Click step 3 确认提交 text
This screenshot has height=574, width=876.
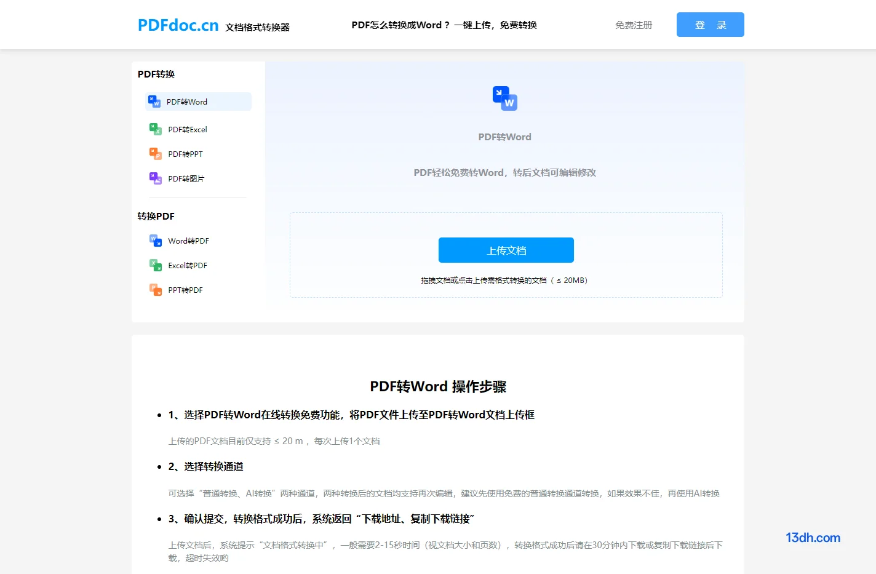(x=321, y=519)
